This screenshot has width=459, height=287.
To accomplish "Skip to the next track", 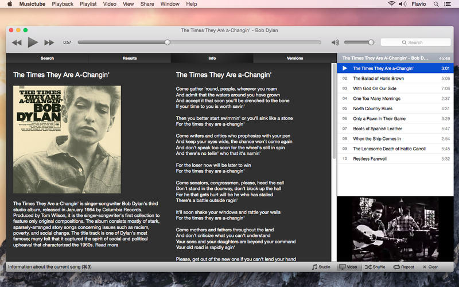I will click(x=49, y=42).
